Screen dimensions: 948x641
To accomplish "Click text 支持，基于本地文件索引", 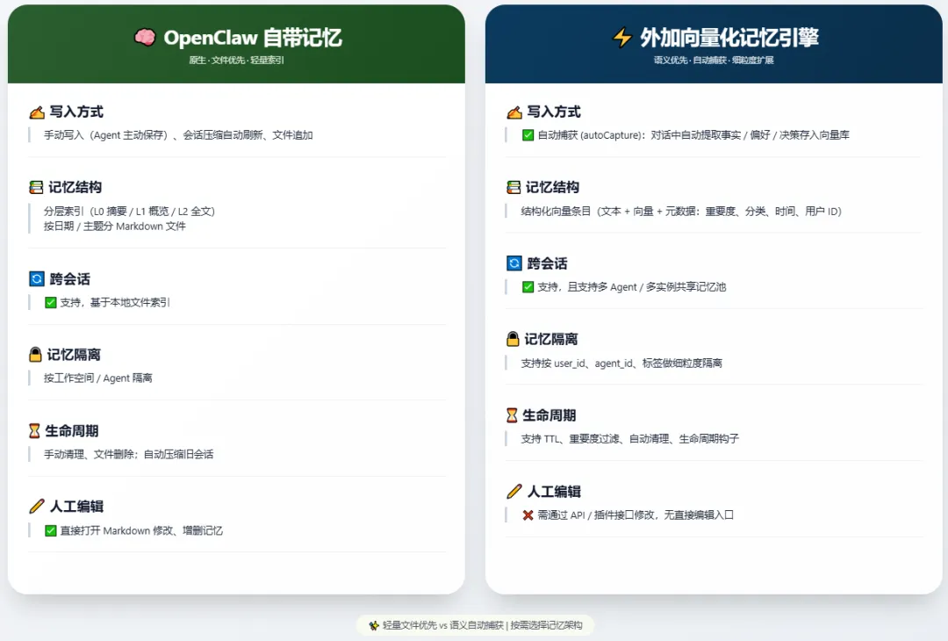I will [x=115, y=302].
